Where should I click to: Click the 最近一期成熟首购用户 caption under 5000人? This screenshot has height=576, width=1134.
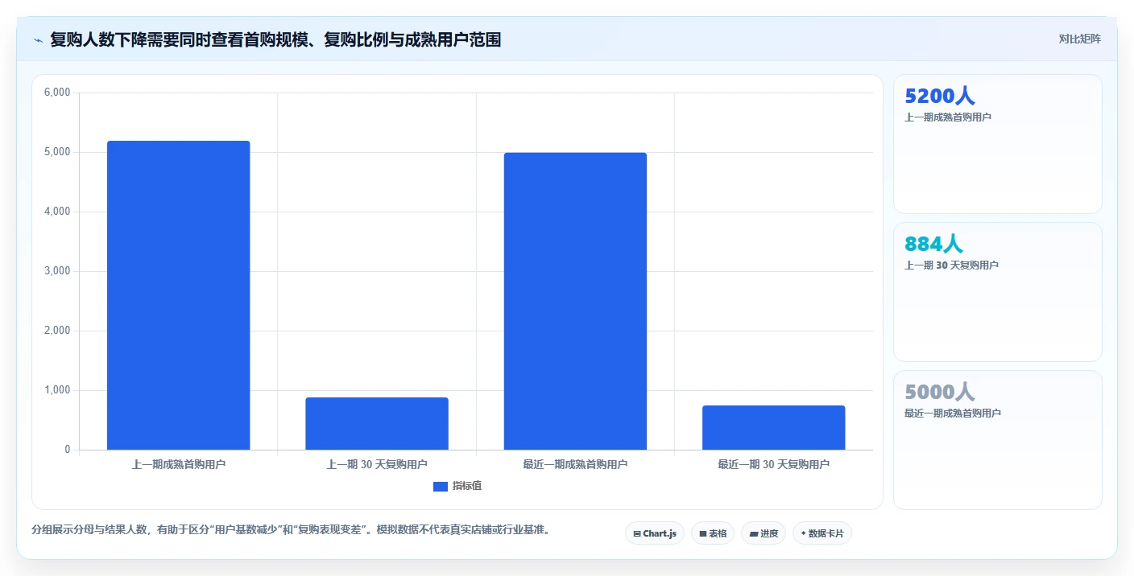coord(953,413)
